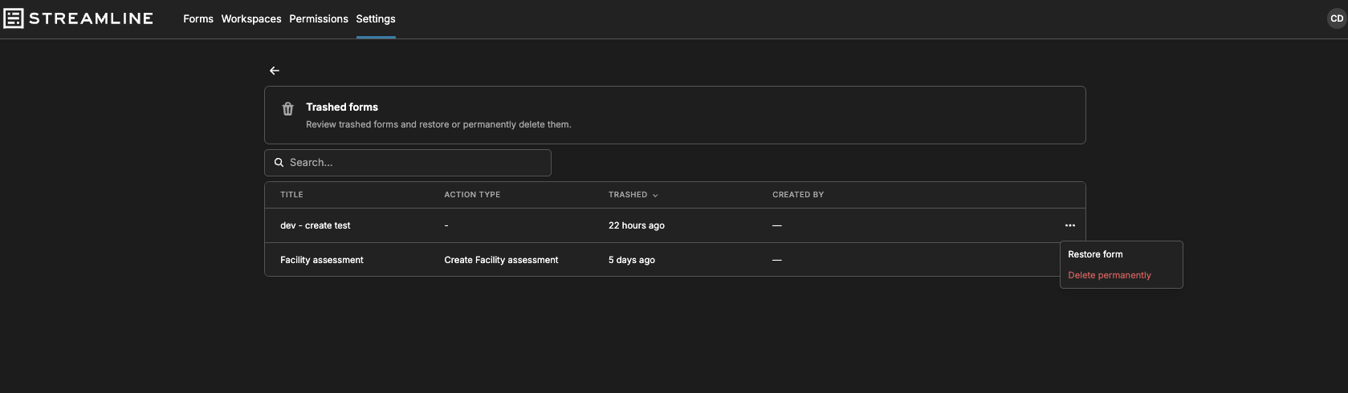The image size is (1348, 393).
Task: Open the CD user avatar menu
Action: 1337,18
